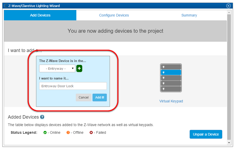Viewport: 235px width, 149px height.
Task: Click the green Online status icon
Action: point(45,133)
